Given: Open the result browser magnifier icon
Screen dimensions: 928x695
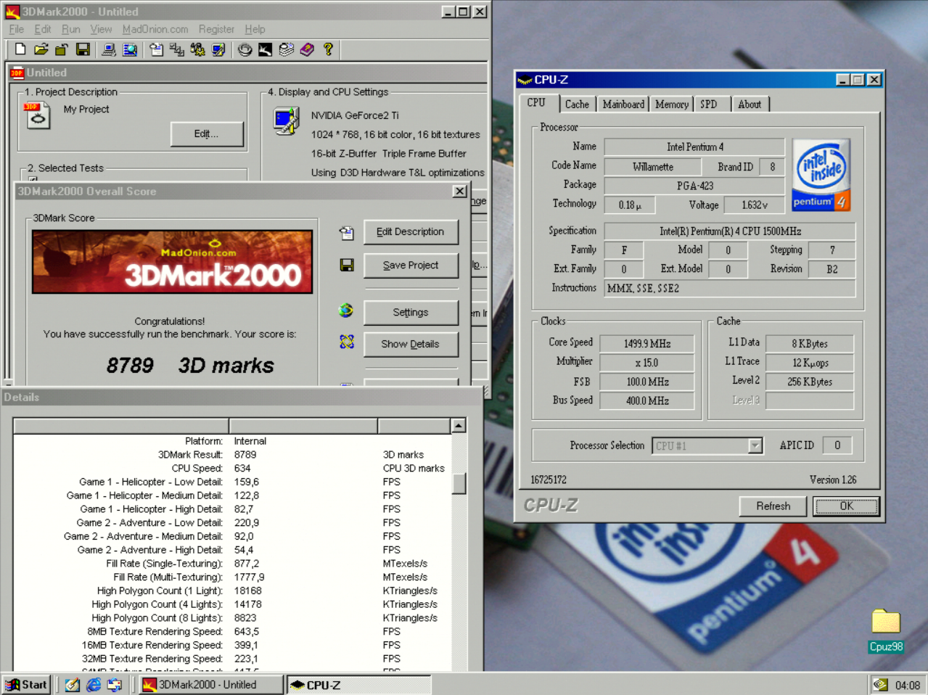Looking at the screenshot, I should point(130,49).
